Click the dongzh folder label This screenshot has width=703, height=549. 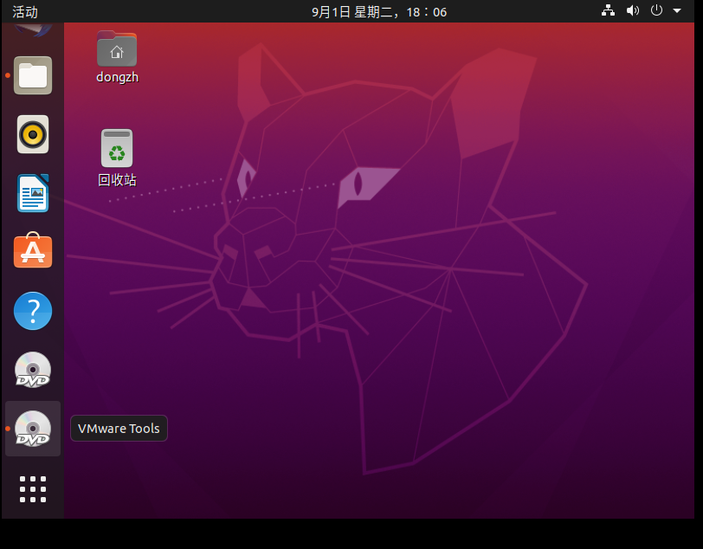pyautogui.click(x=118, y=77)
